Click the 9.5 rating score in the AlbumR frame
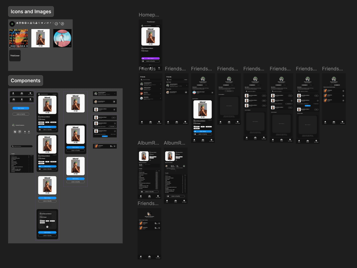The height and width of the screenshot is (268, 357). coord(141,165)
